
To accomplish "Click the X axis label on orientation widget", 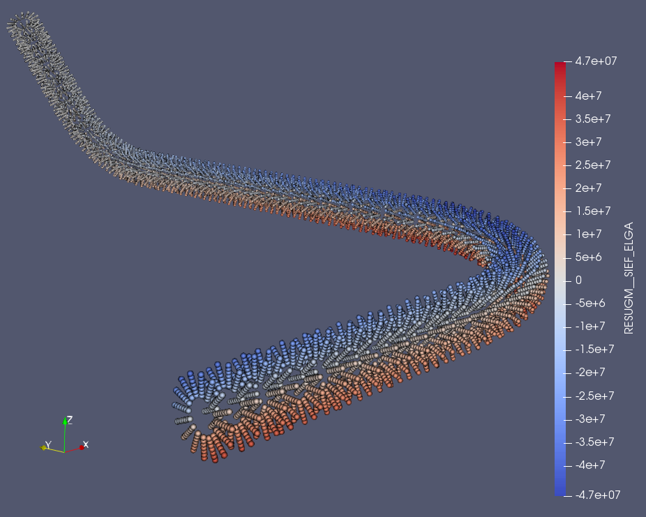I will tap(86, 444).
